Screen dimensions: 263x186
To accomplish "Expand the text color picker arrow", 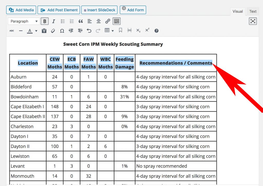I will coord(36,31).
